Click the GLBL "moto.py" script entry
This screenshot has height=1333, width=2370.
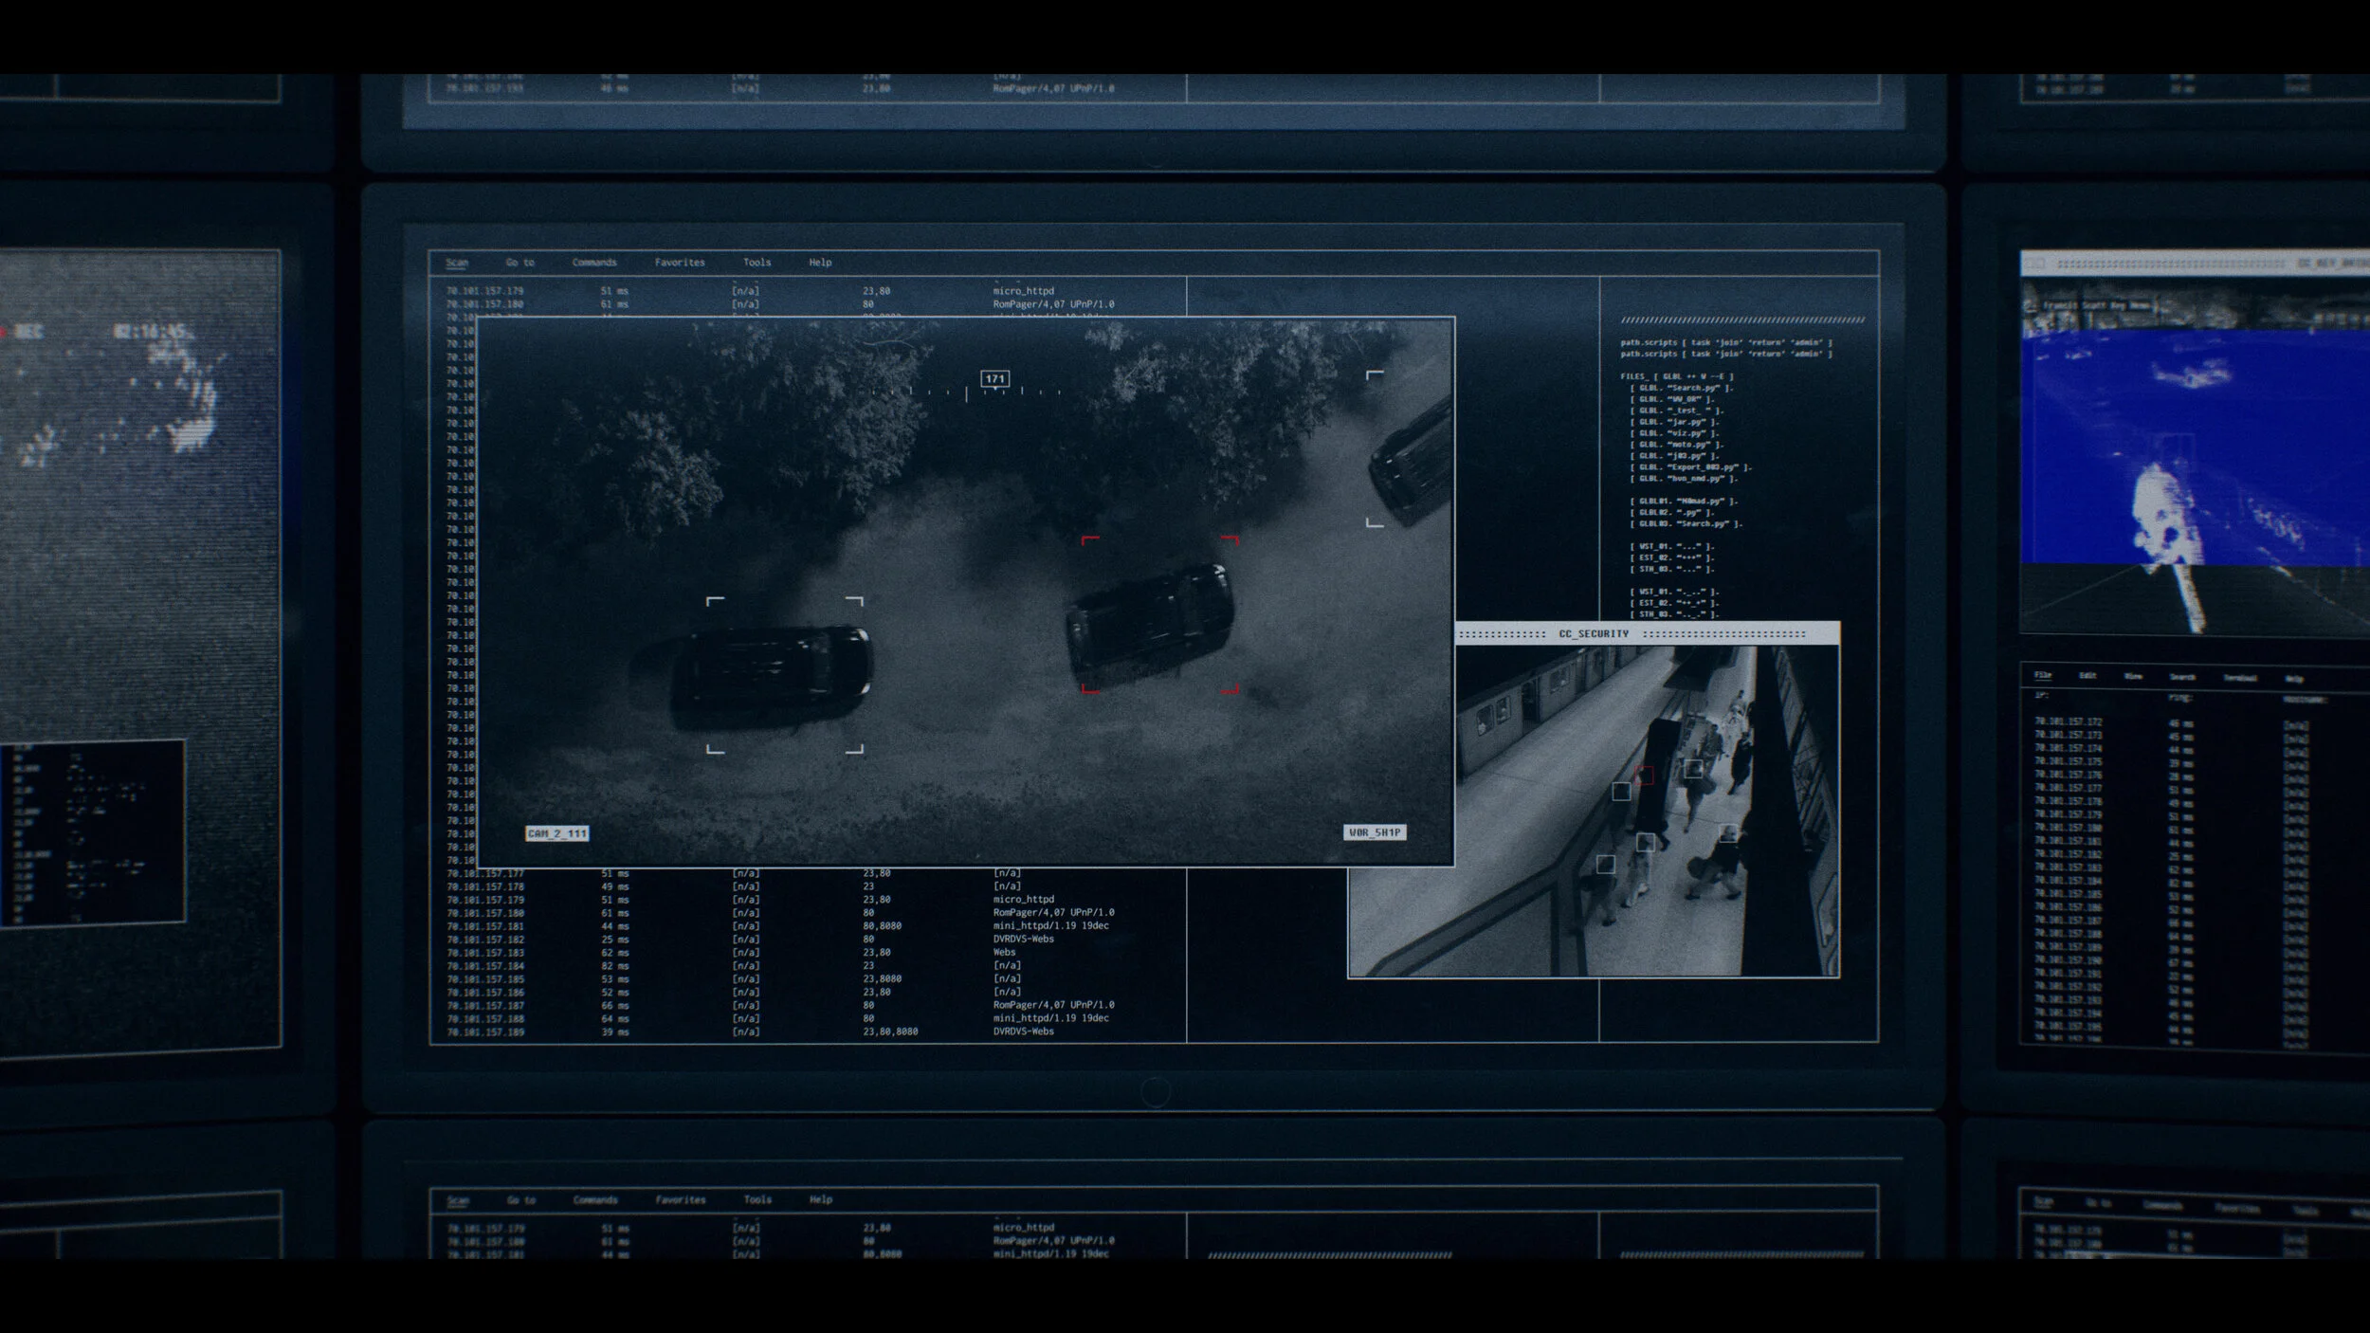(1677, 445)
